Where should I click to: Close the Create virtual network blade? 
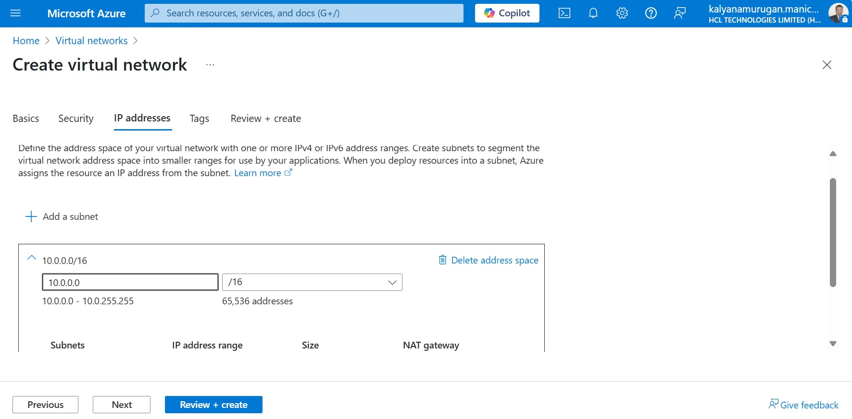click(827, 65)
